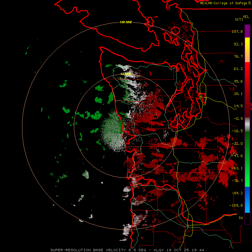Click the 107.8 velocity scale value

click(x=237, y=31)
